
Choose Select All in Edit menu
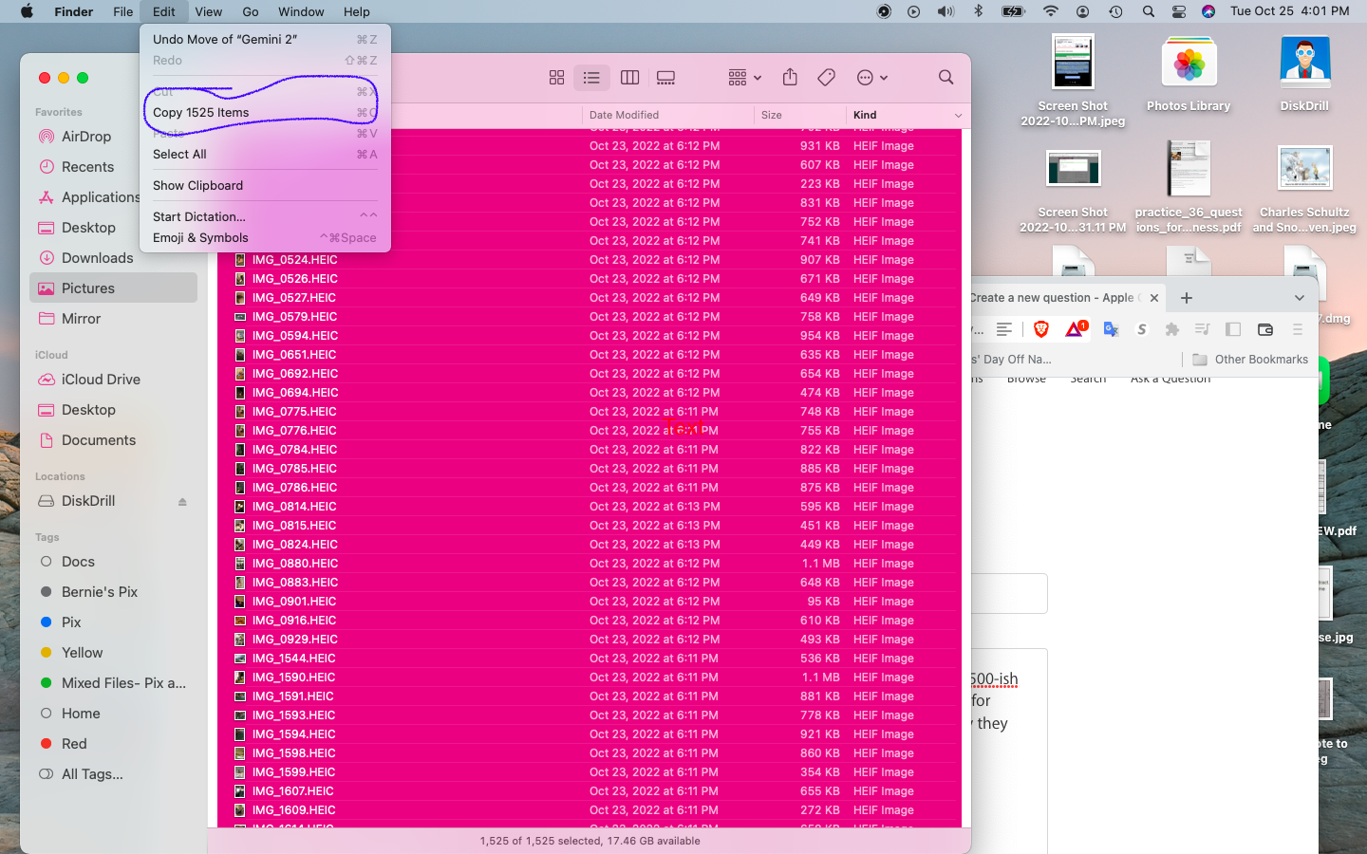coord(265,155)
